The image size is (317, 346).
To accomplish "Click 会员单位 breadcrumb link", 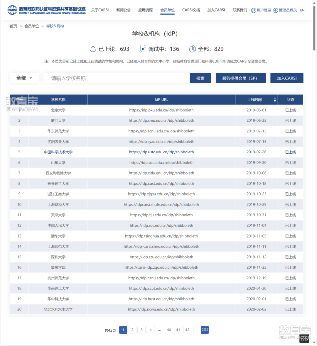I will pos(32,26).
